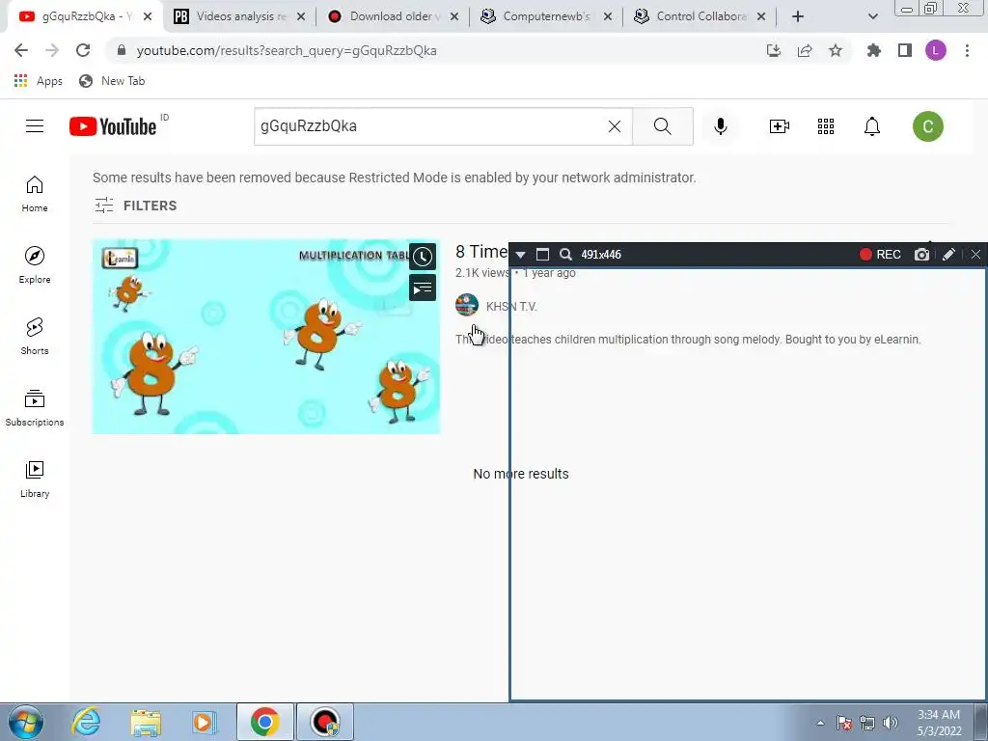The image size is (988, 741).
Task: Open the YouTube guide hamburger menu
Action: [35, 126]
